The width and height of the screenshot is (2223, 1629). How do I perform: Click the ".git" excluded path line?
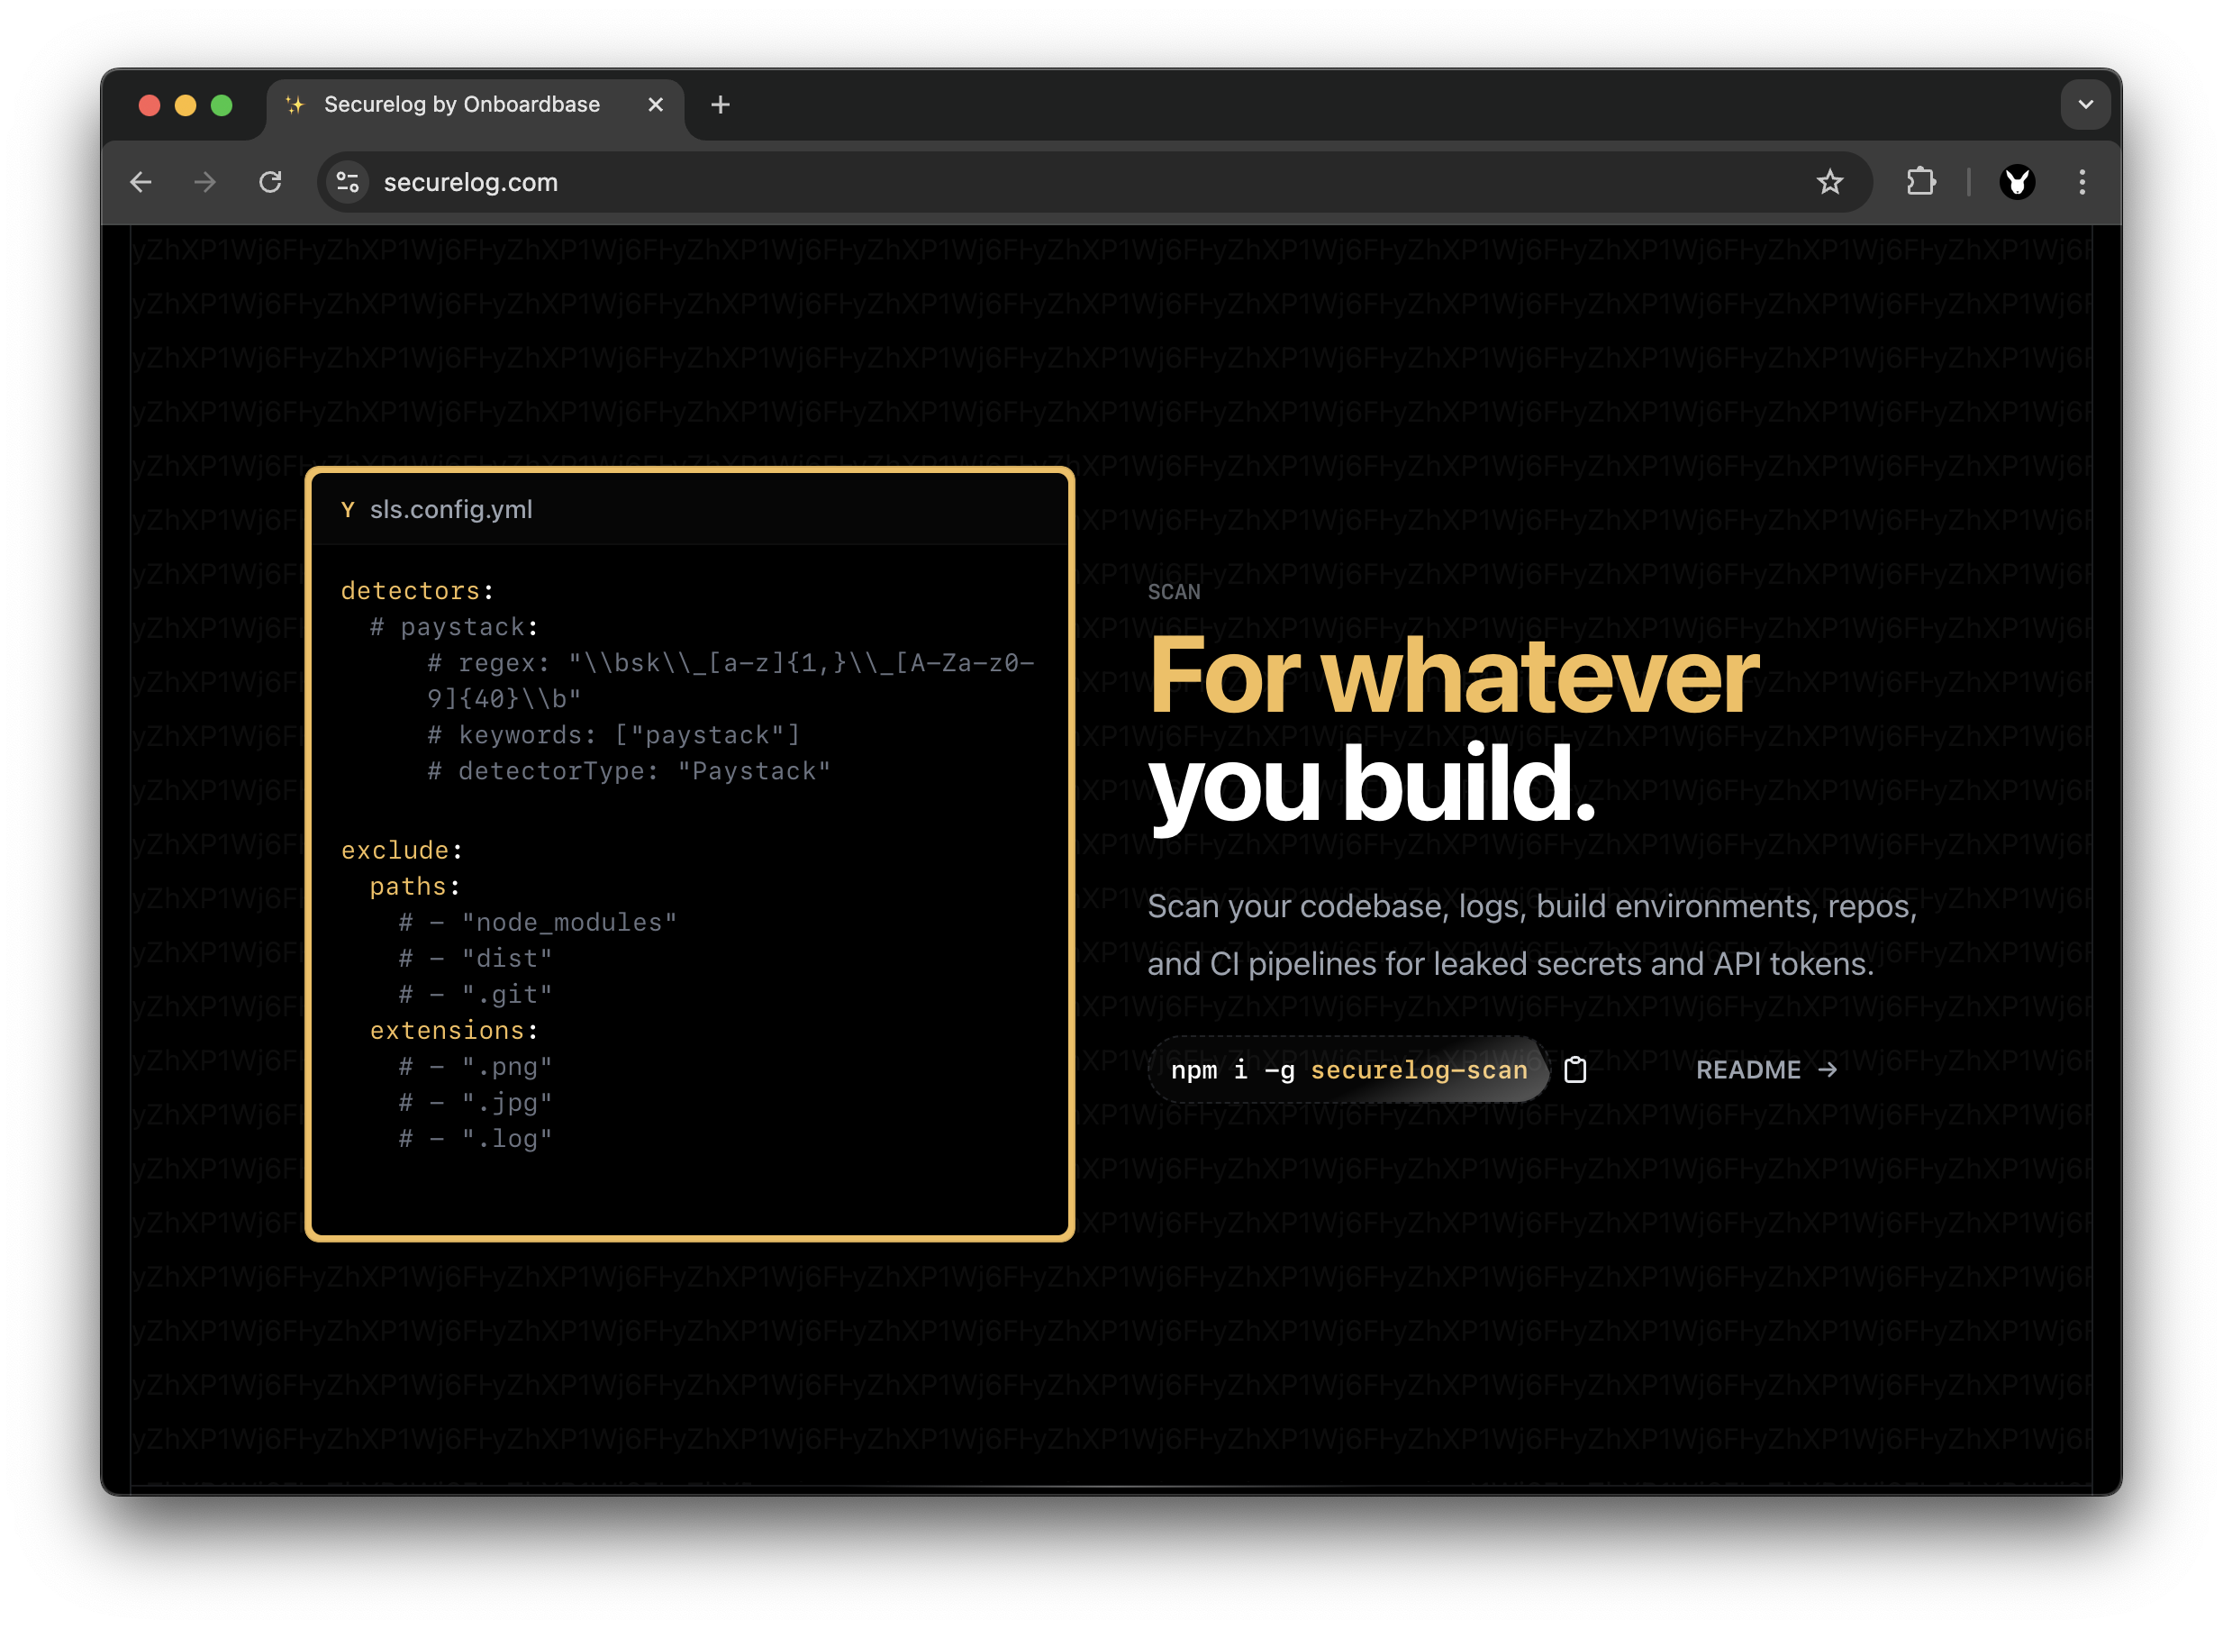[x=476, y=995]
